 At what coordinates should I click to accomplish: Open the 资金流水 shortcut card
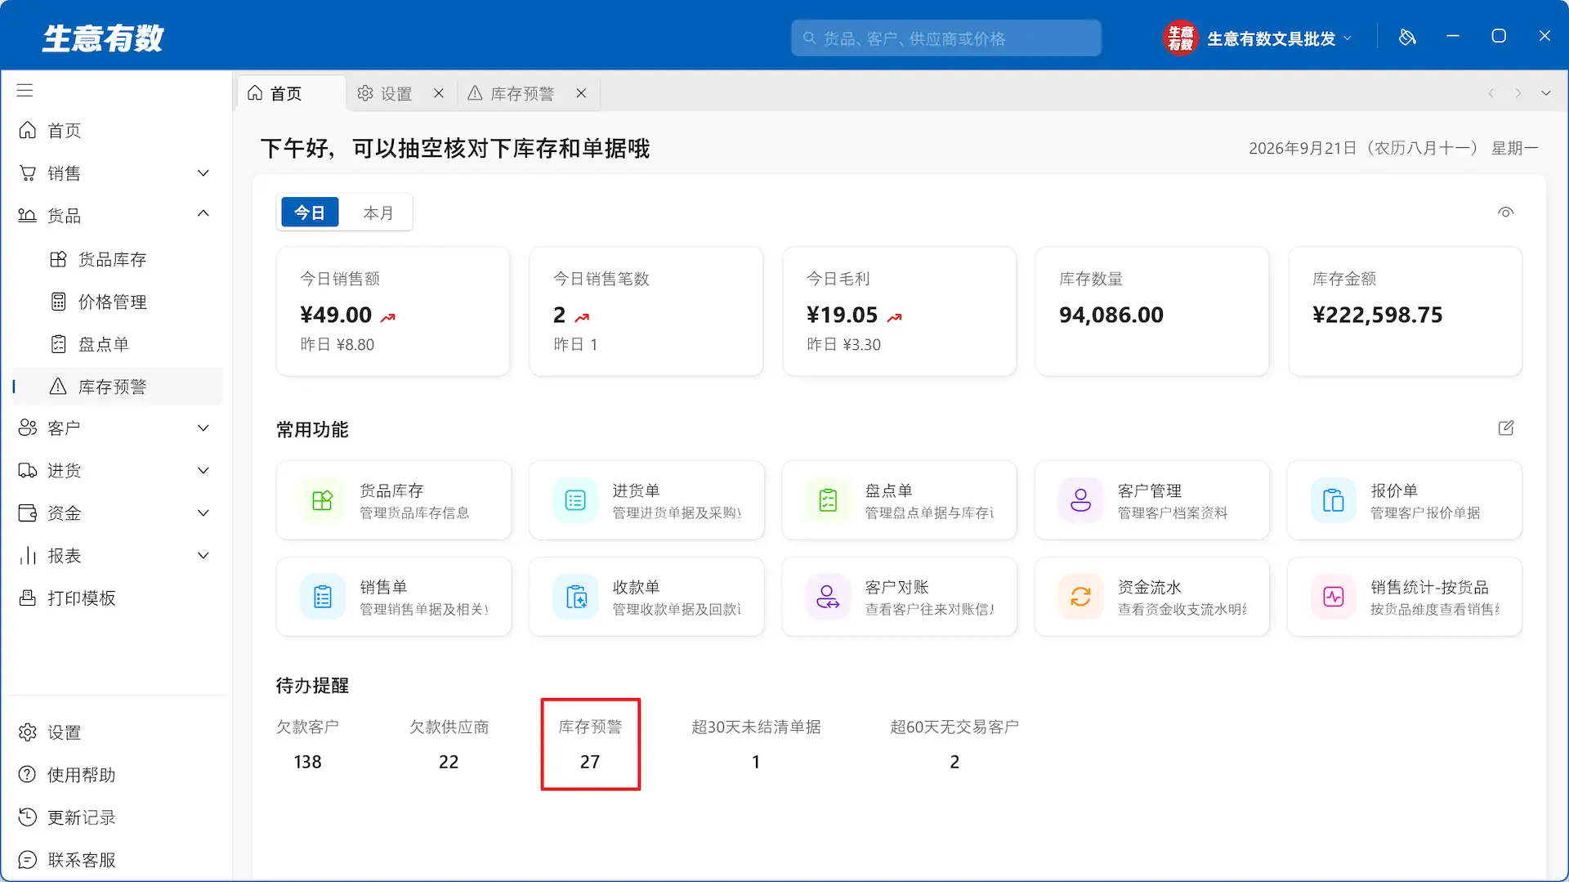click(1151, 597)
